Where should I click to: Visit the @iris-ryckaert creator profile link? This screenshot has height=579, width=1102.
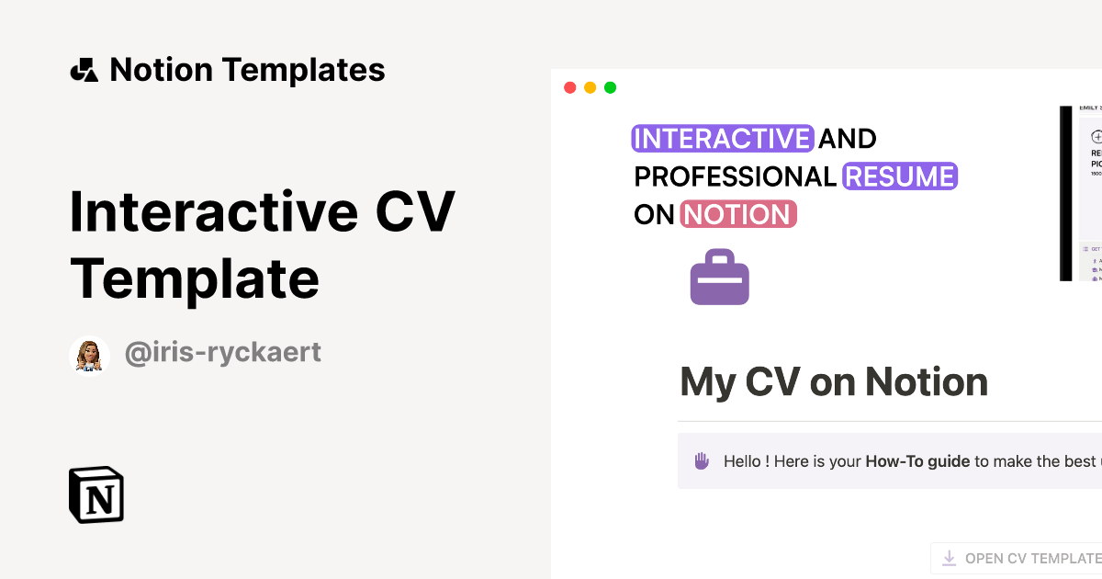[223, 352]
